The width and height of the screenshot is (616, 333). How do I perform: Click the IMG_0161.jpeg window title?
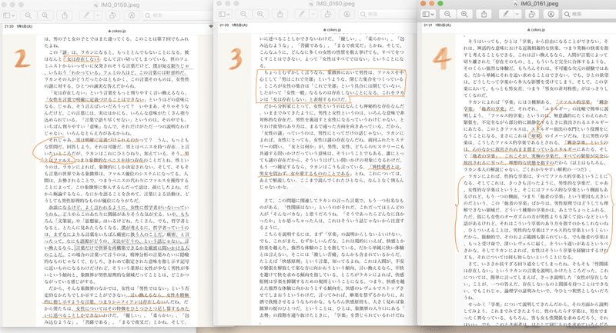coord(539,4)
